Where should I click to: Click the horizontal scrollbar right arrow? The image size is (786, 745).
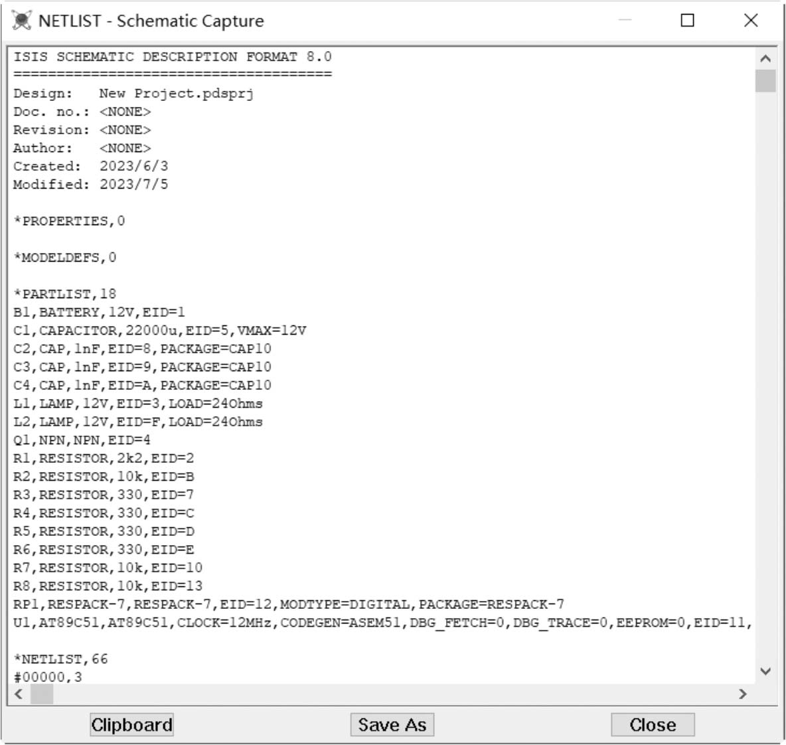pyautogui.click(x=743, y=694)
